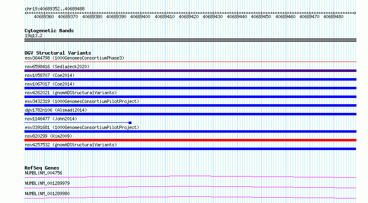The image size is (368, 203).
Task: Open gene NUMBL|NM_004756 label
Action: coord(43,173)
